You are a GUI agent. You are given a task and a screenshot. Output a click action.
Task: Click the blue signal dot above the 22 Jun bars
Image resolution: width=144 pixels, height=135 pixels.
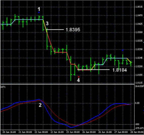pyautogui.click(x=39, y=12)
